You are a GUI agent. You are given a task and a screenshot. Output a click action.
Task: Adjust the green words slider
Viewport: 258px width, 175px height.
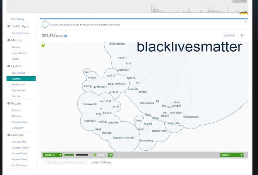tap(75, 155)
